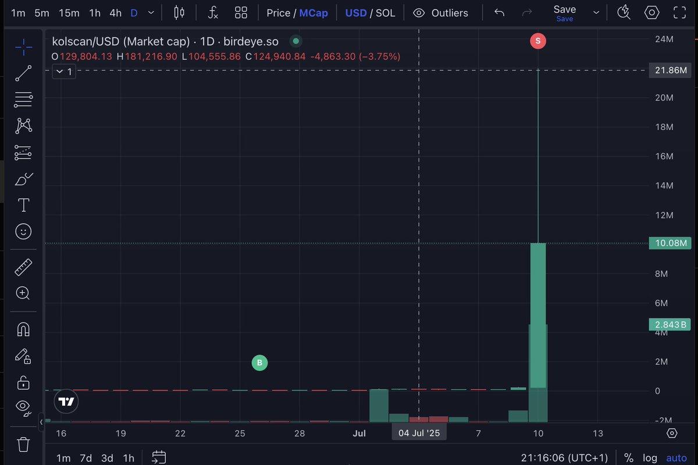Open the forecasting and measurement tools
This screenshot has width=698, height=465.
click(23, 152)
